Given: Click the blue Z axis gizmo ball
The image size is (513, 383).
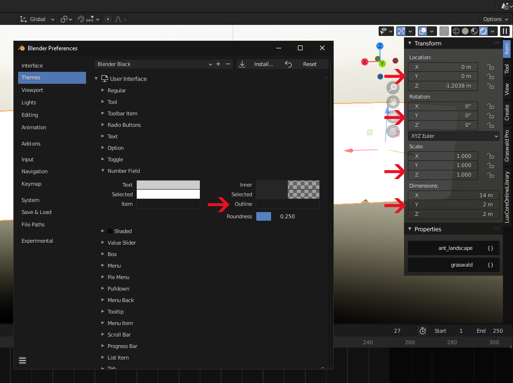Looking at the screenshot, I should point(380,46).
